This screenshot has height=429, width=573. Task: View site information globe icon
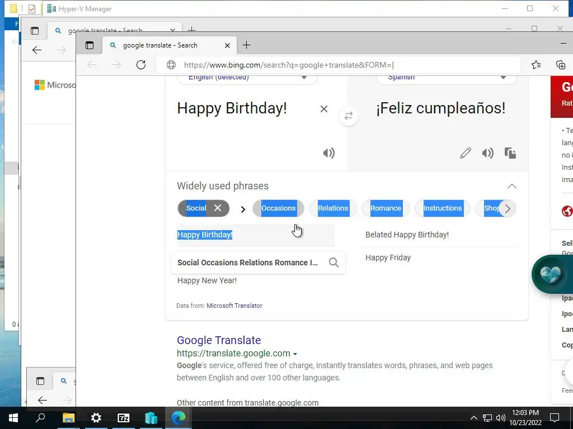(171, 65)
